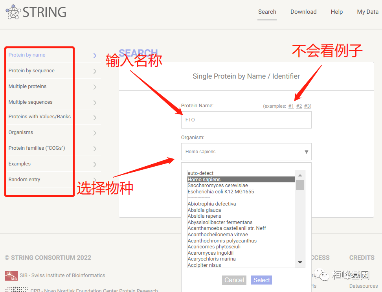Select Abiotrophia defectiva in list

pyautogui.click(x=241, y=204)
